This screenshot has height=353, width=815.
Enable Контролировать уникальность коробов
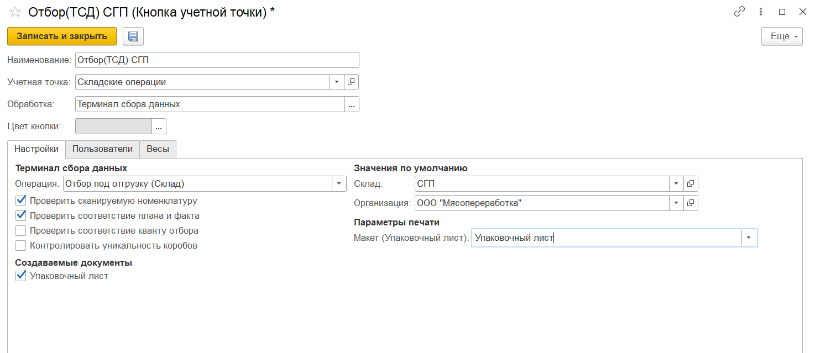coord(21,246)
